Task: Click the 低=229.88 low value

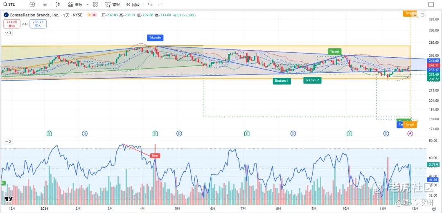Action: [145, 15]
